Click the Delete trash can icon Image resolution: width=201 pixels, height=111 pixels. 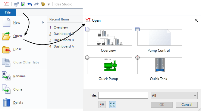click(6, 103)
